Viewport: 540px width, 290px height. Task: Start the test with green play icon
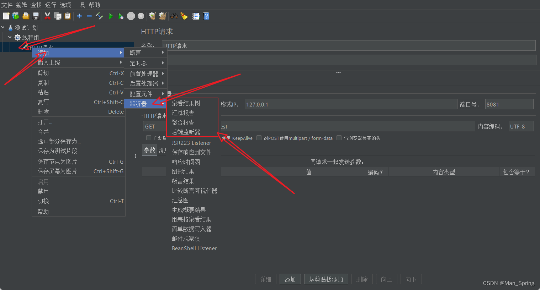tap(111, 16)
